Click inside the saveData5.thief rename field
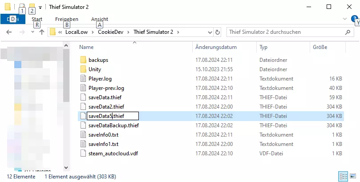 [x=113, y=116]
